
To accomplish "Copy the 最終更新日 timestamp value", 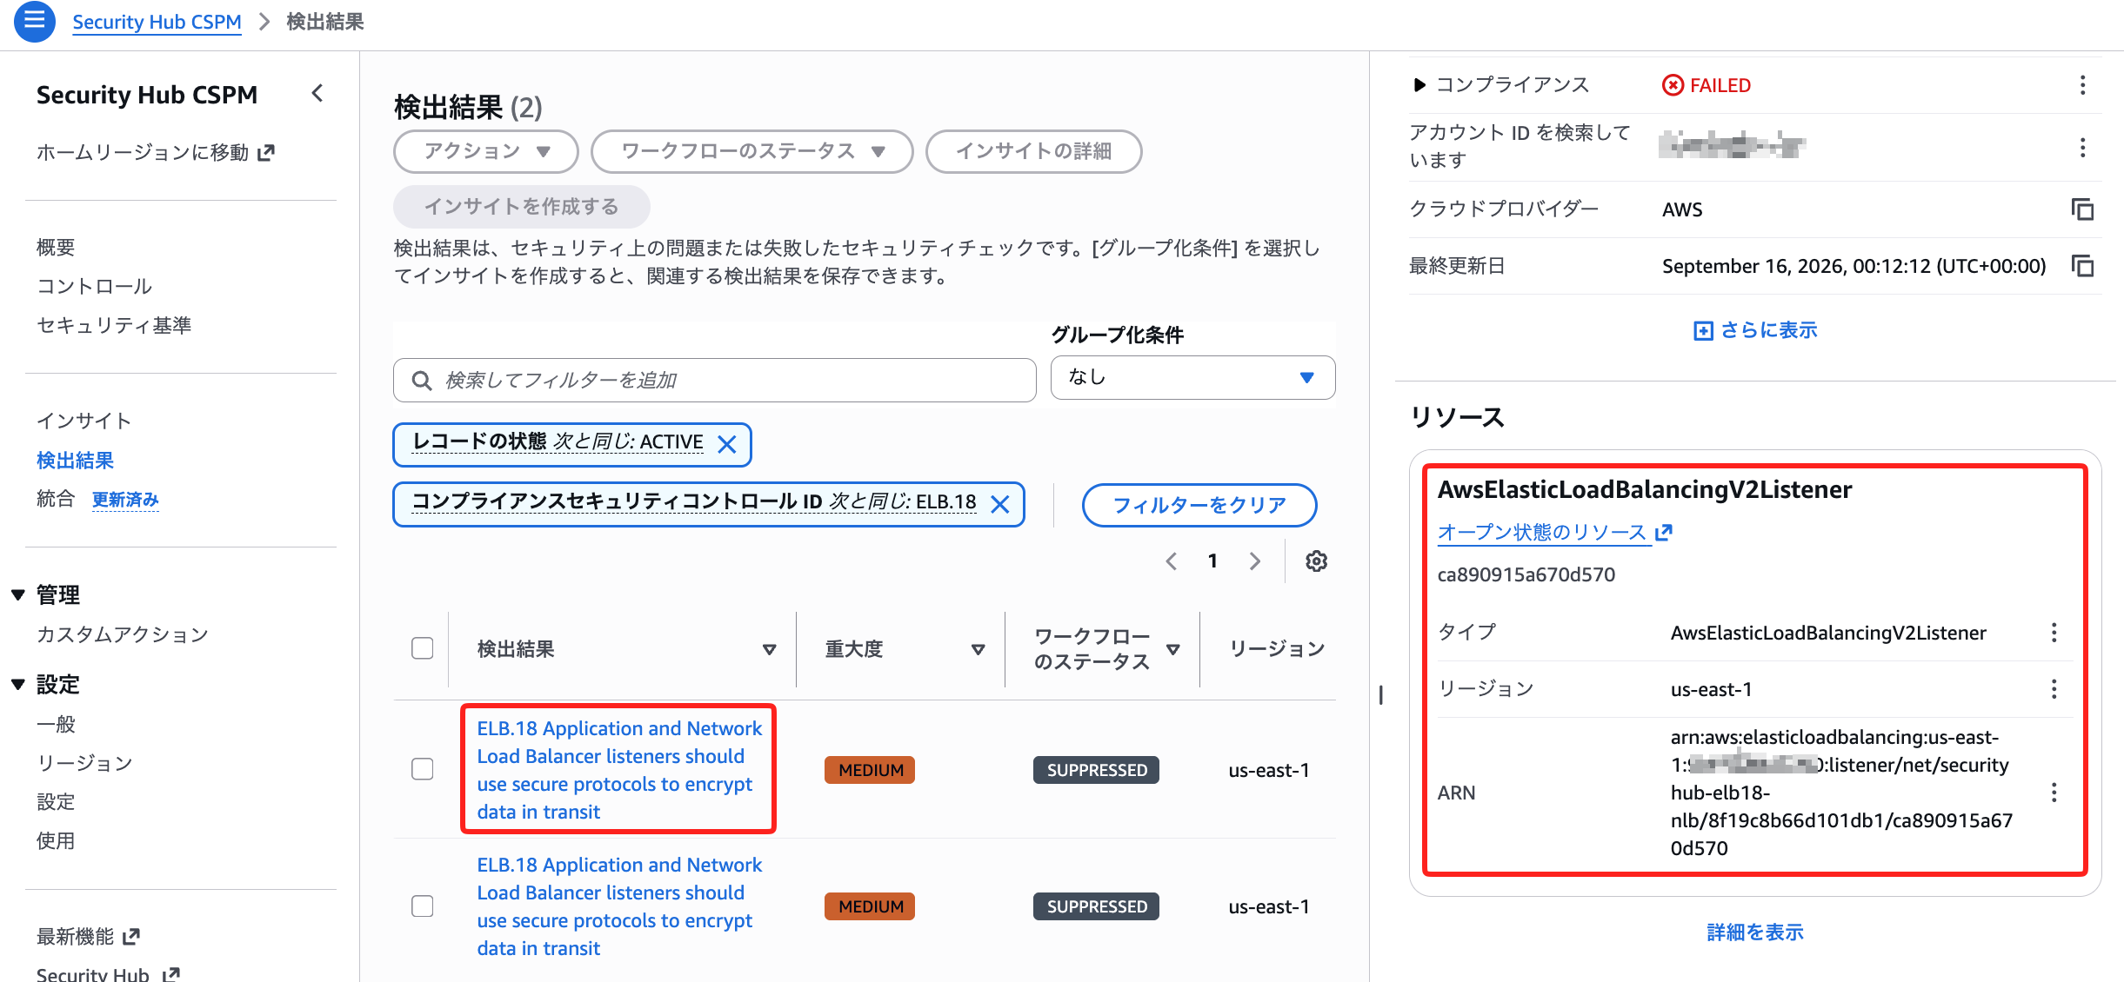I will 2082,266.
